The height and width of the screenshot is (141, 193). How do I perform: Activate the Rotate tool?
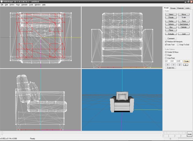point(171,17)
